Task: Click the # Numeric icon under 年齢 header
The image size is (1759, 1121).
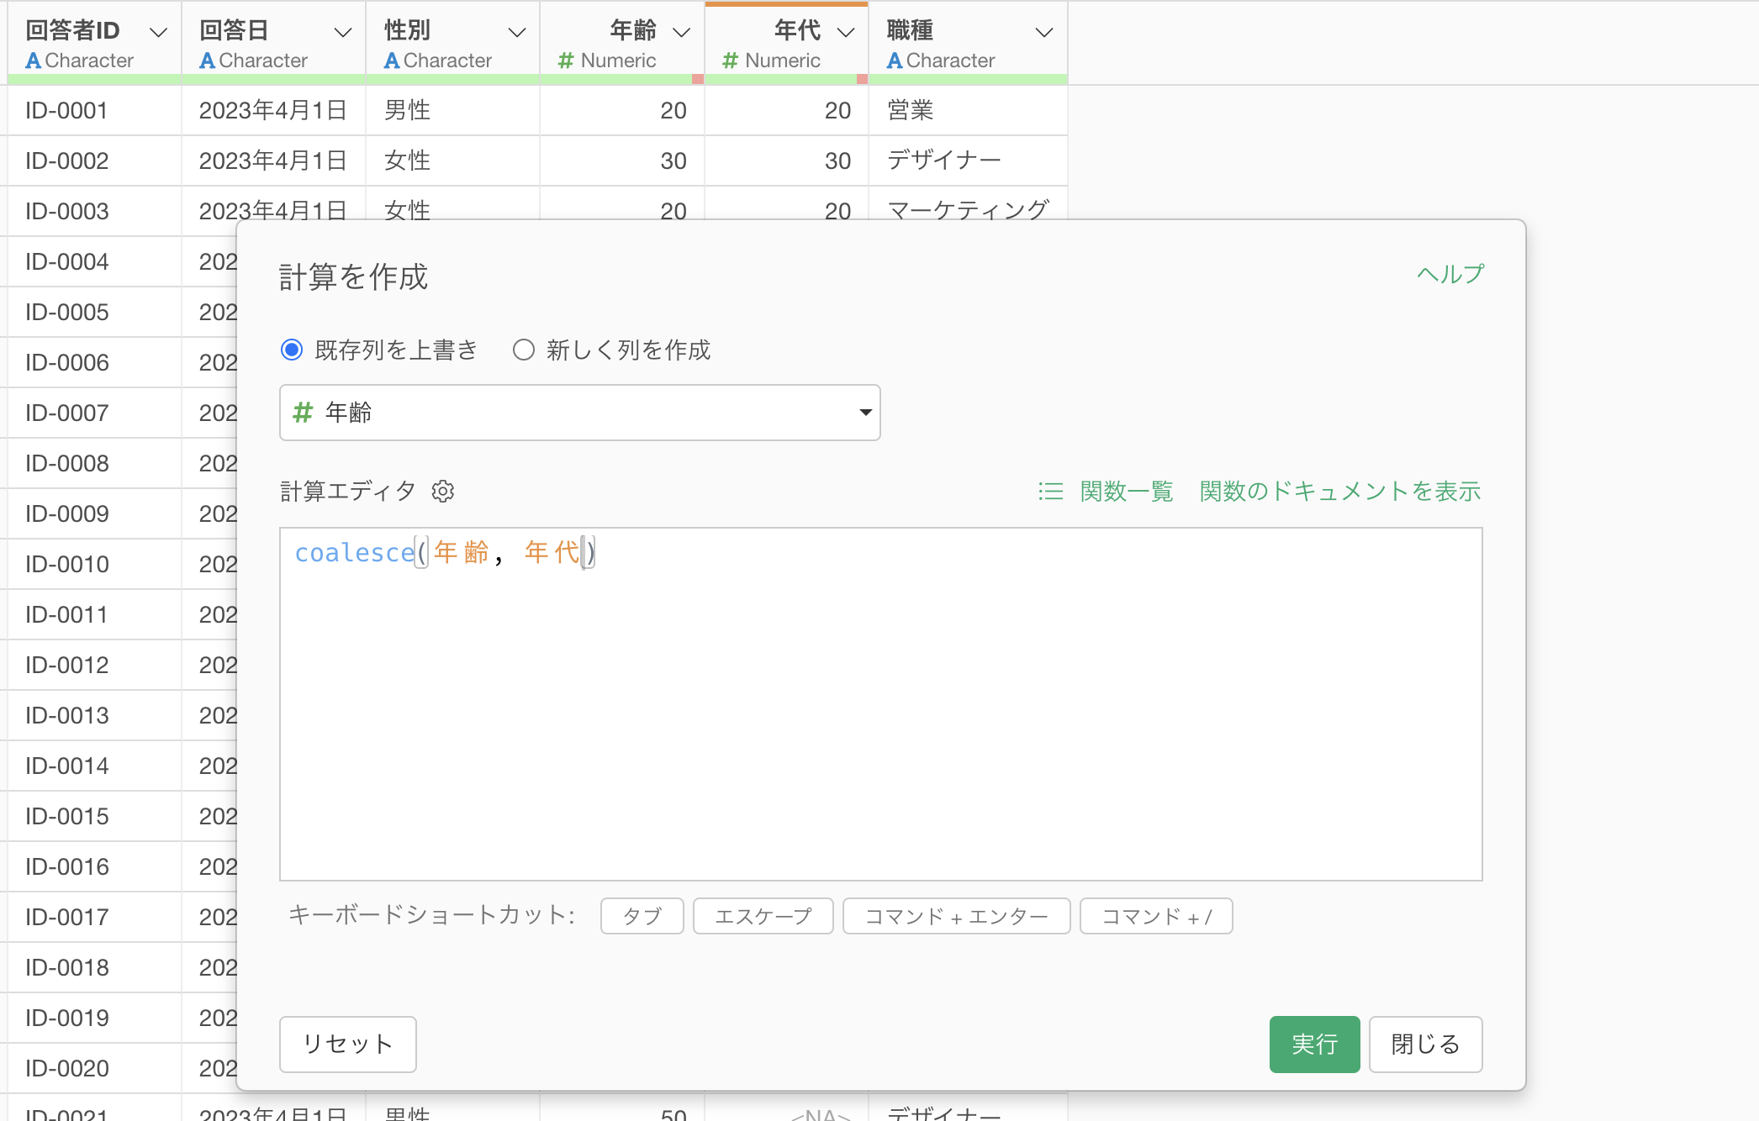Action: coord(564,60)
